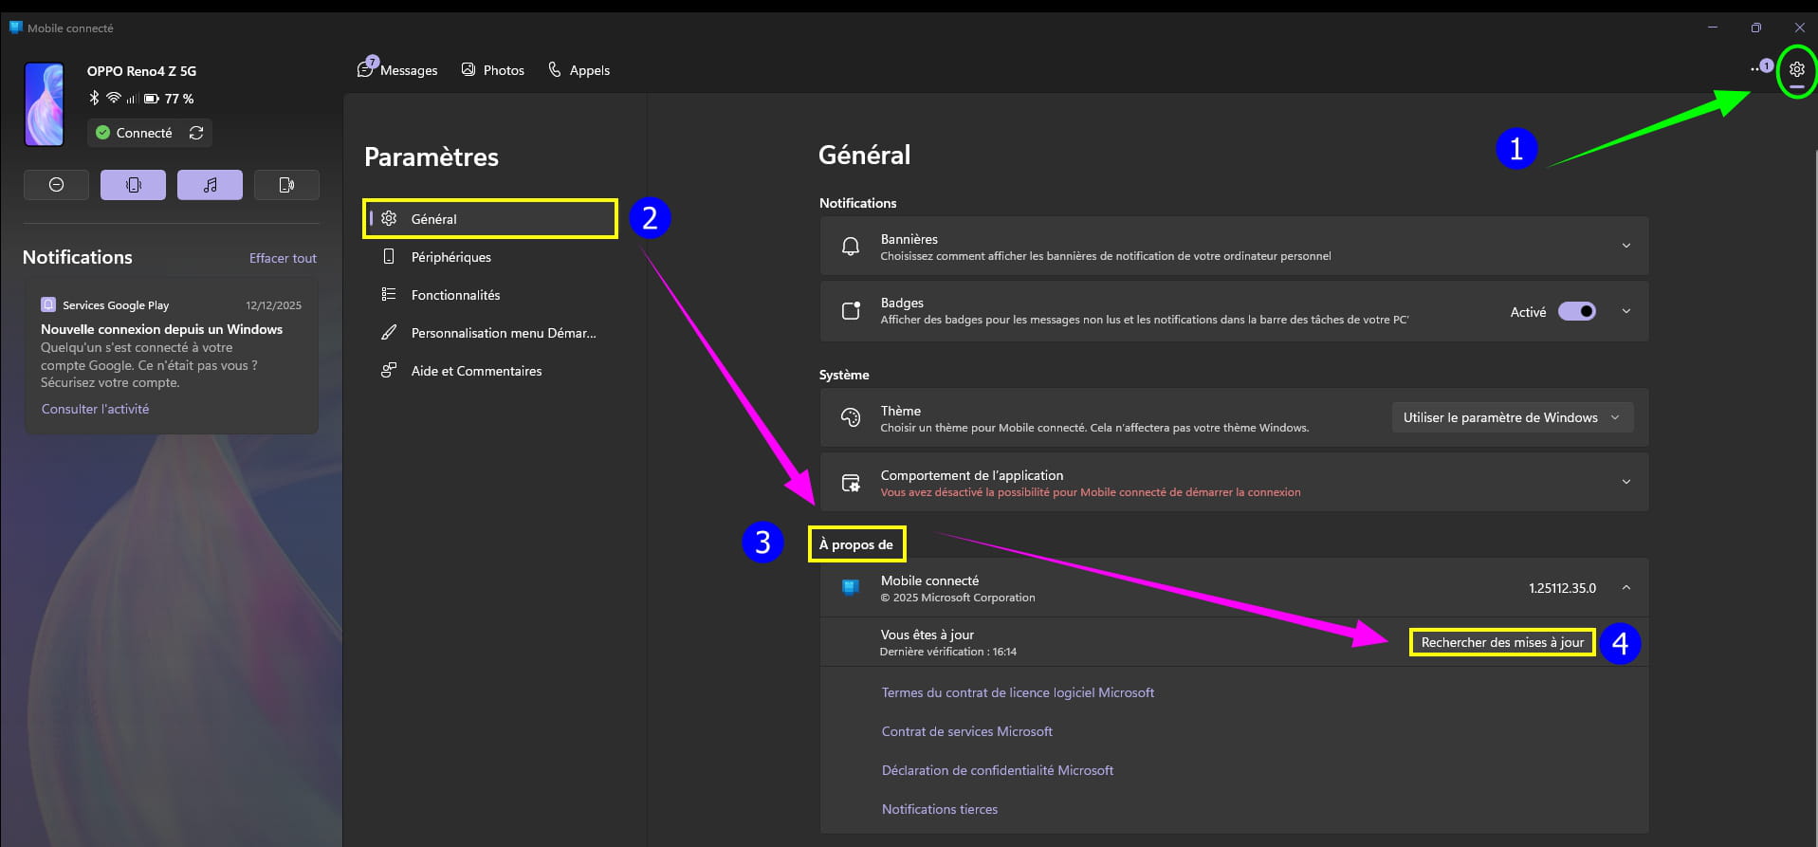Viewport: 1818px width, 847px height.
Task: Open Fonctionnalités settings page
Action: 455,295
